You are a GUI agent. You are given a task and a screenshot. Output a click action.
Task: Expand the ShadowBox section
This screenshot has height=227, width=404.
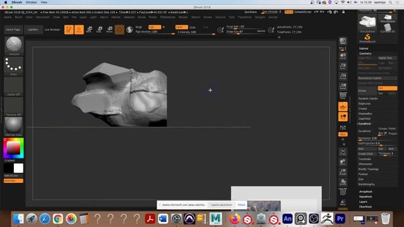365,113
